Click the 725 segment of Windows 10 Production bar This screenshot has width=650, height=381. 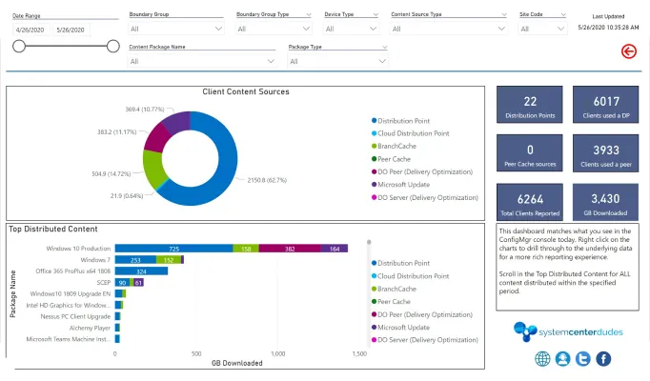(173, 249)
